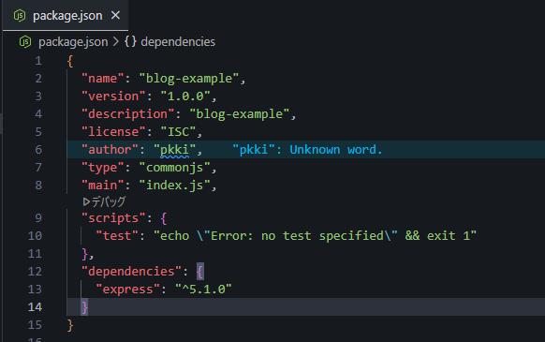Click the closing brace on line 11

[x=85, y=254]
